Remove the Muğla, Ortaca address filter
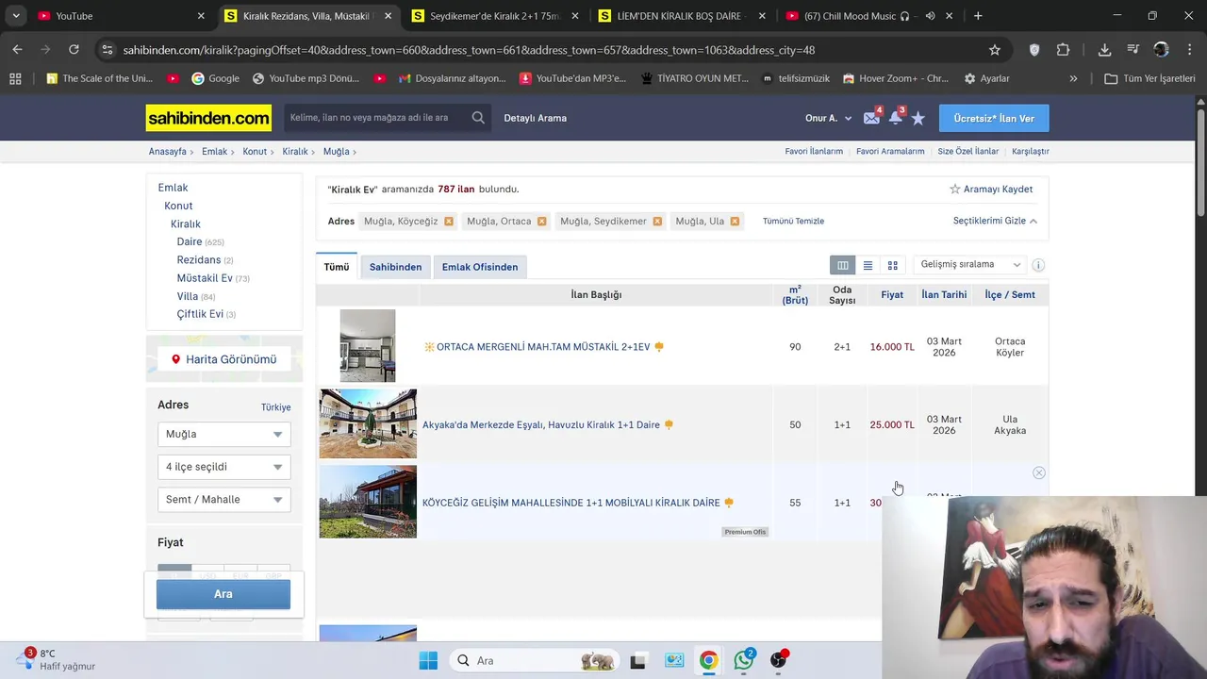The height and width of the screenshot is (679, 1207). click(542, 222)
